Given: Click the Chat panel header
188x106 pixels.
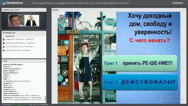Looking at the screenshot, I should pos(24,61).
